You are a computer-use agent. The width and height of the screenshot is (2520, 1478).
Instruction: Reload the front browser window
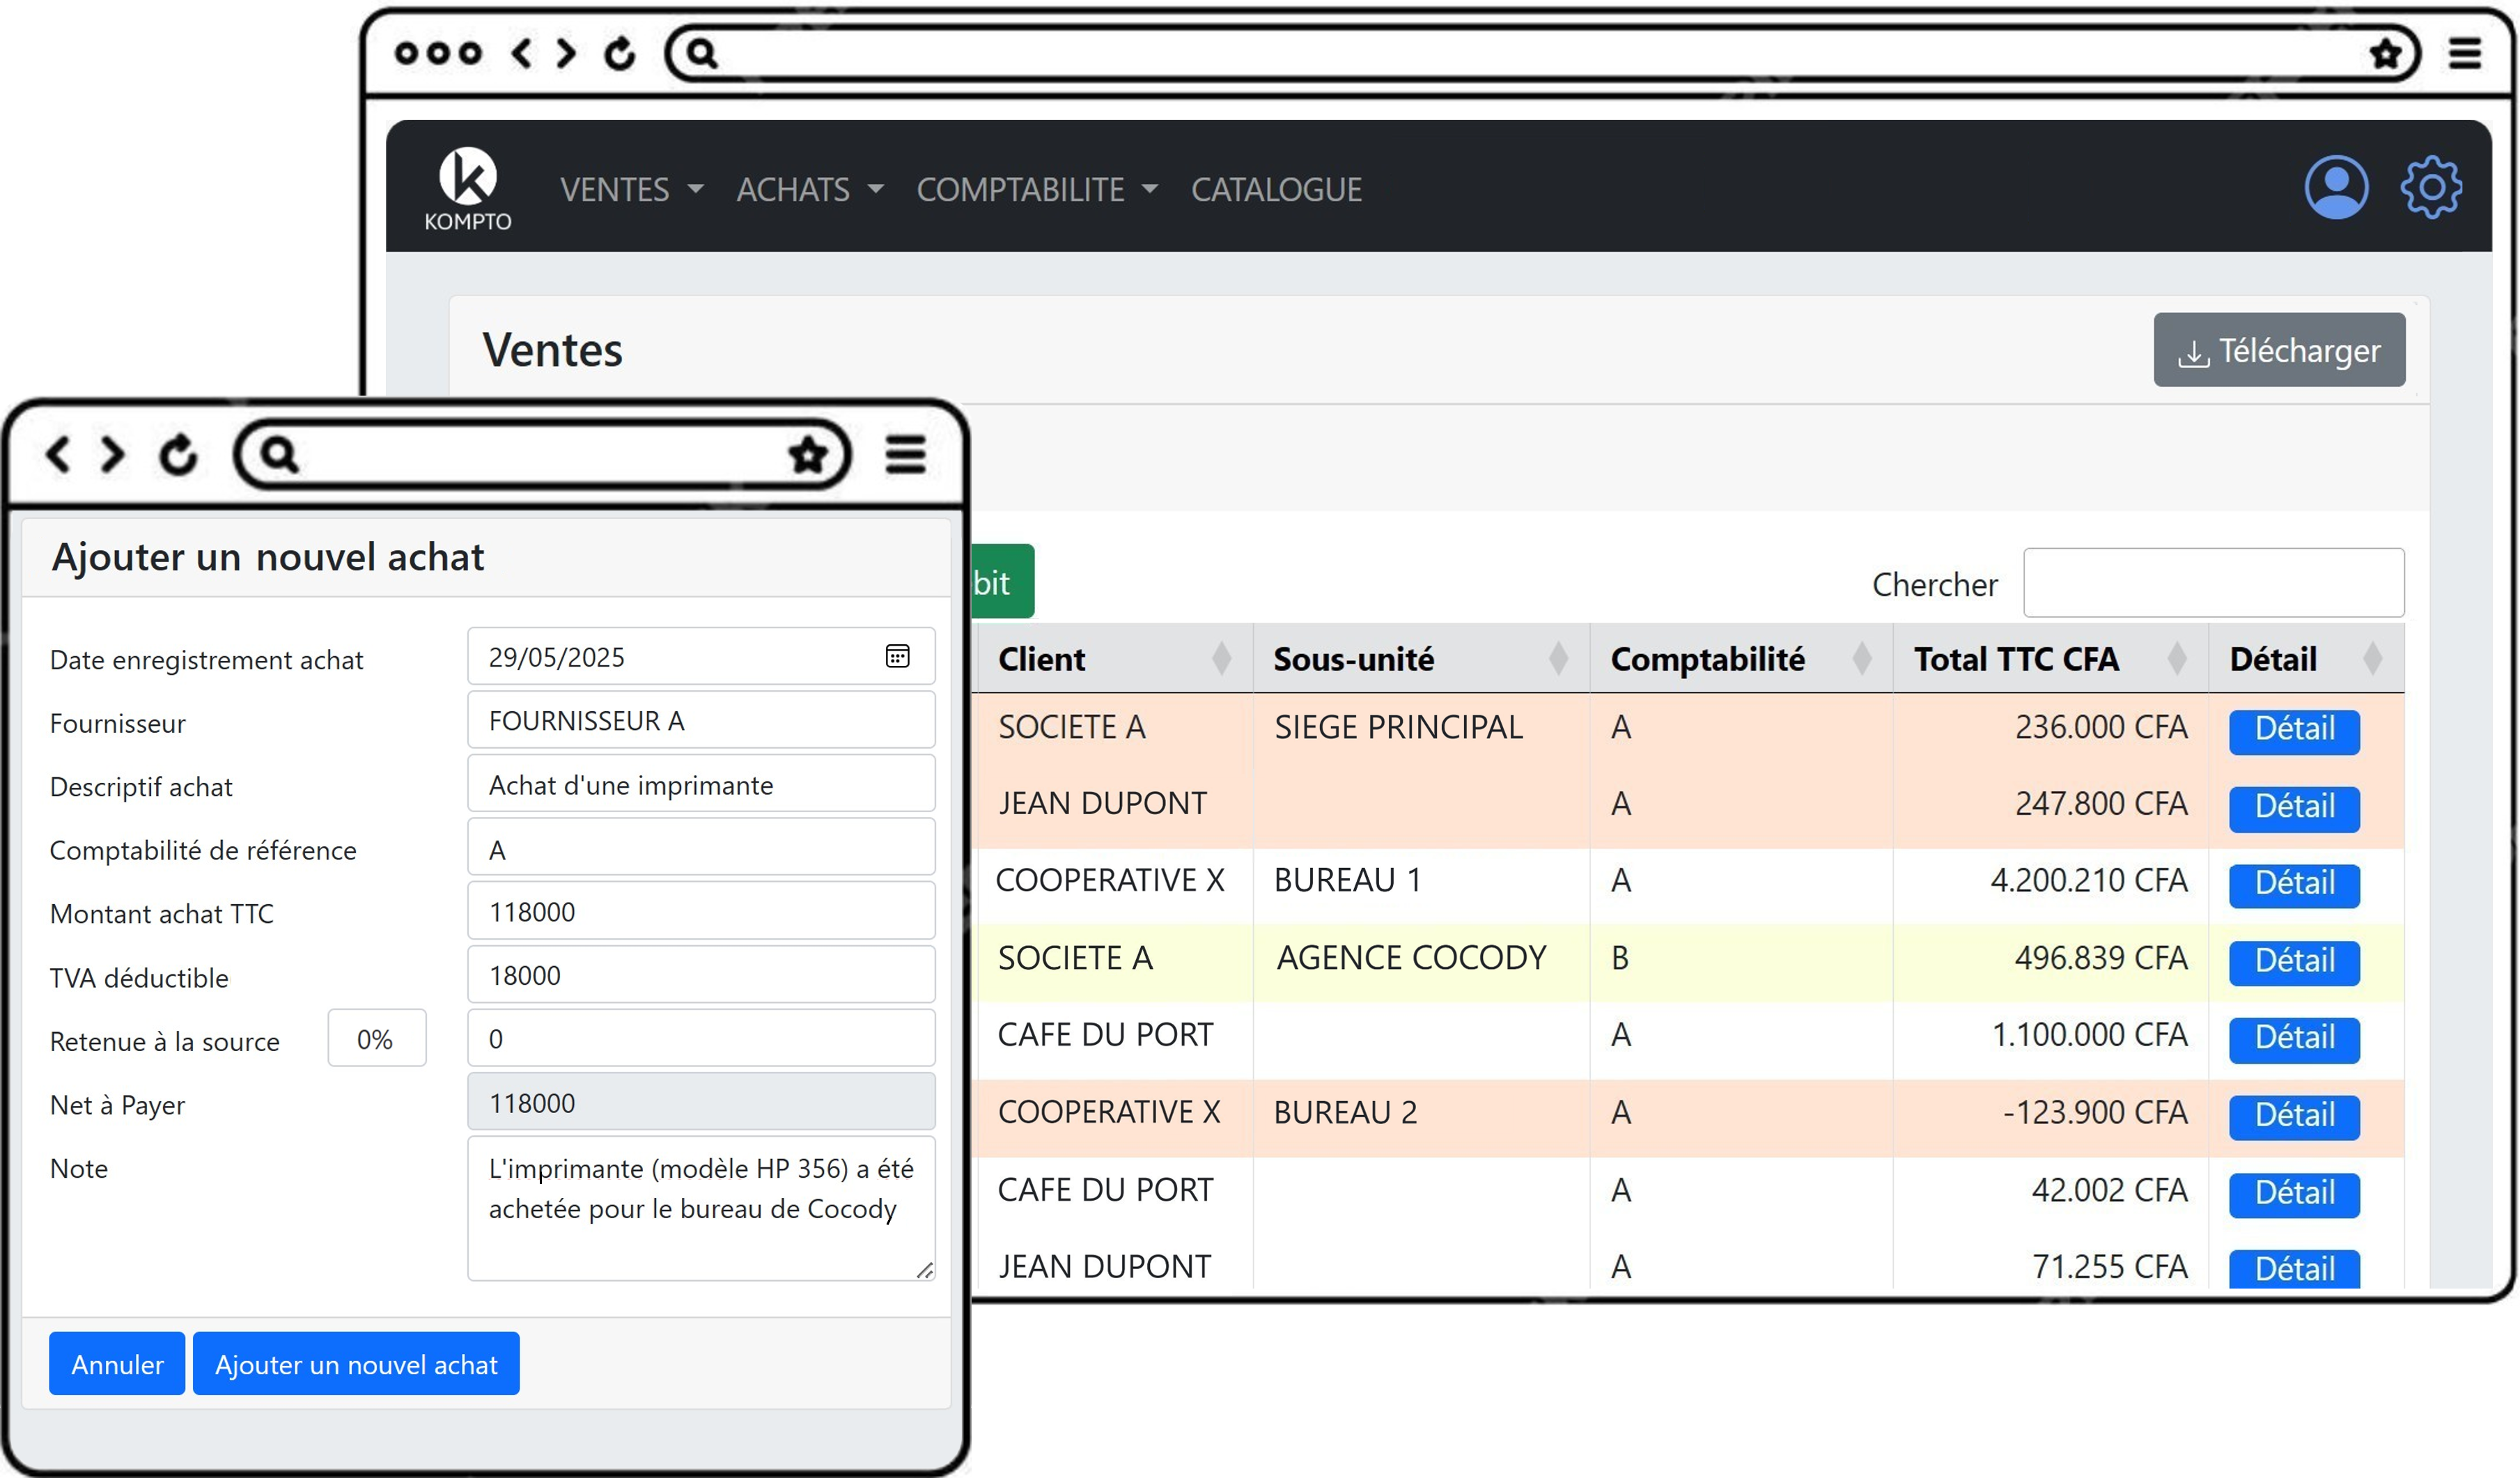click(178, 455)
